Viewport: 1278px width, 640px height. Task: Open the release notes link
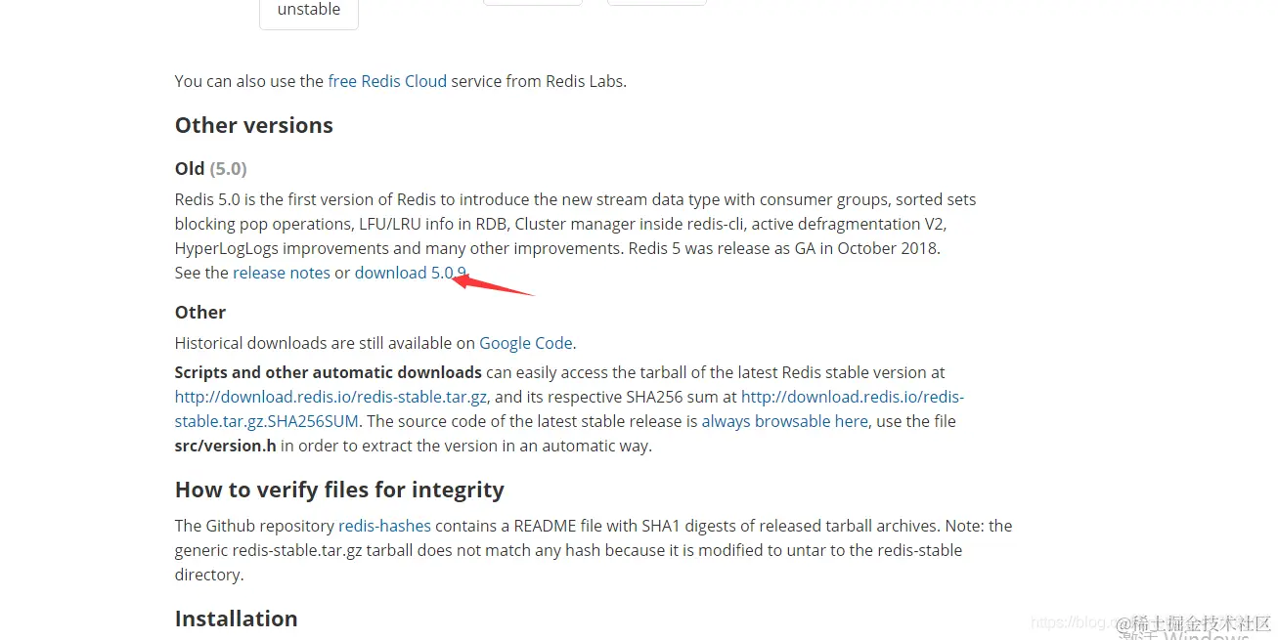point(282,273)
